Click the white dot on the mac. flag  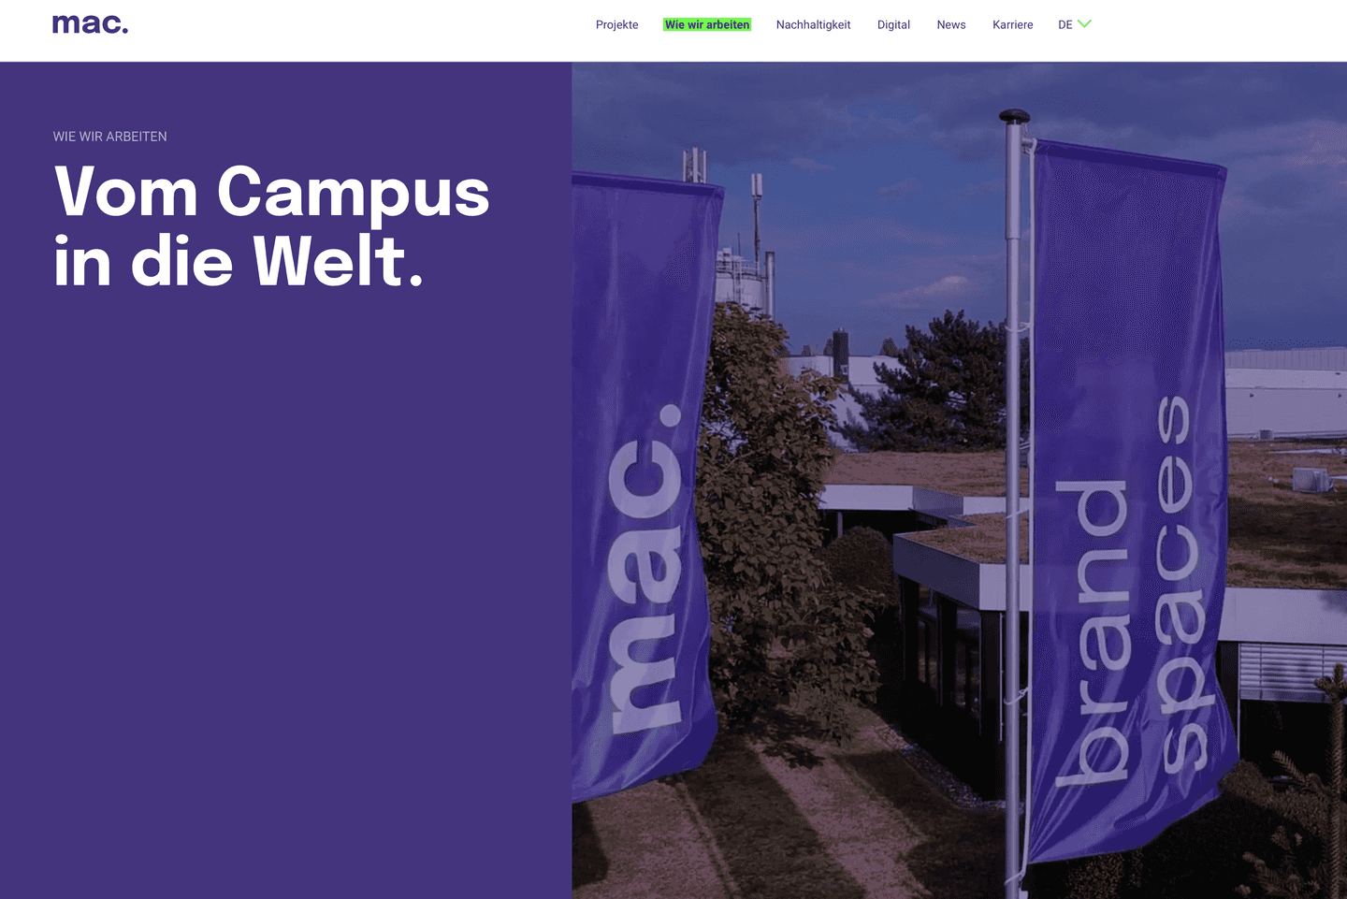pyautogui.click(x=670, y=415)
